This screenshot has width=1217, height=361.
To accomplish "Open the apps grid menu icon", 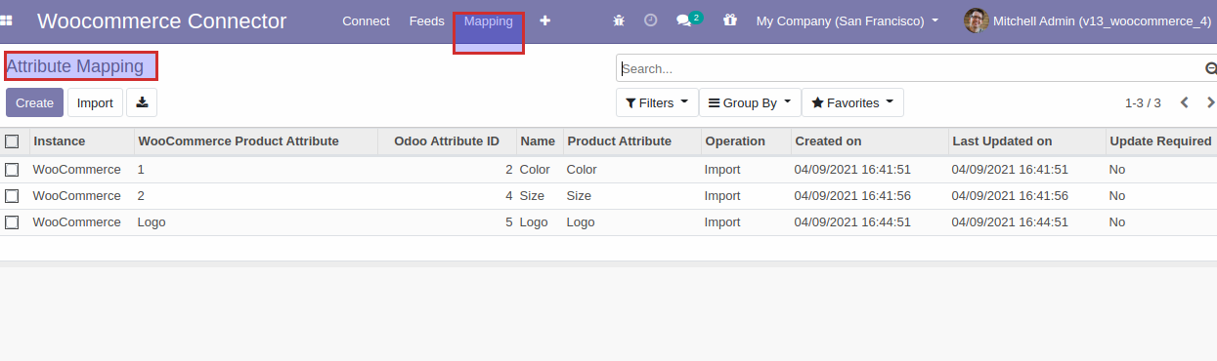I will click(x=7, y=20).
